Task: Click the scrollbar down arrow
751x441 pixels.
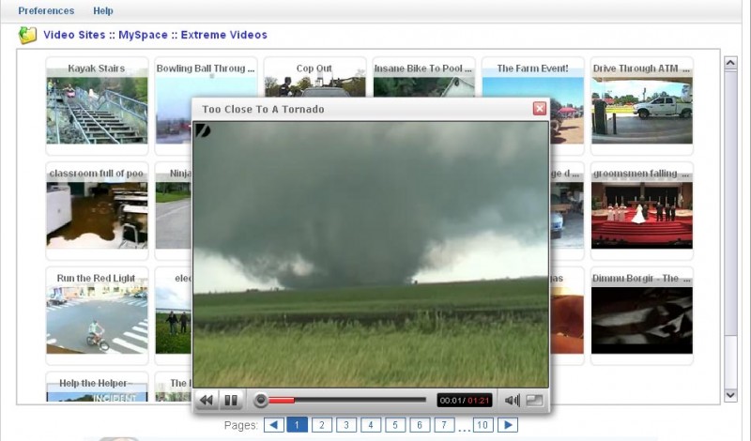Action: point(730,395)
